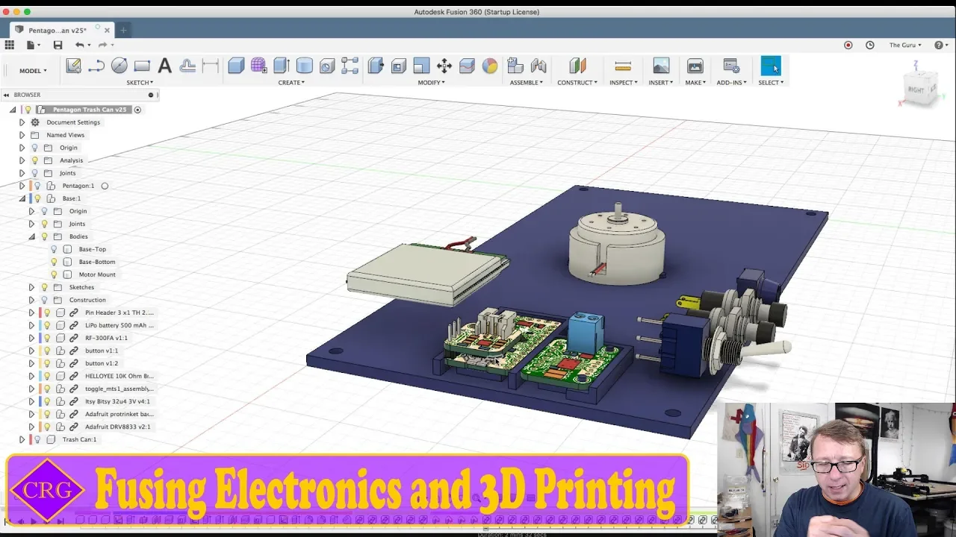The height and width of the screenshot is (537, 956).
Task: Open the 3D Print make tool
Action: [x=695, y=66]
